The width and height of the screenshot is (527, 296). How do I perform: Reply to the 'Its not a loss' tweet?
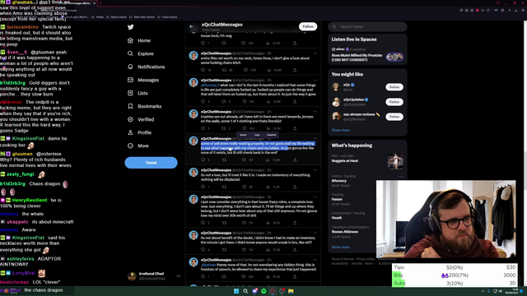point(203,187)
